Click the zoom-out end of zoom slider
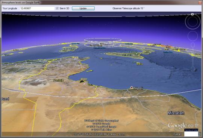 point(193,69)
